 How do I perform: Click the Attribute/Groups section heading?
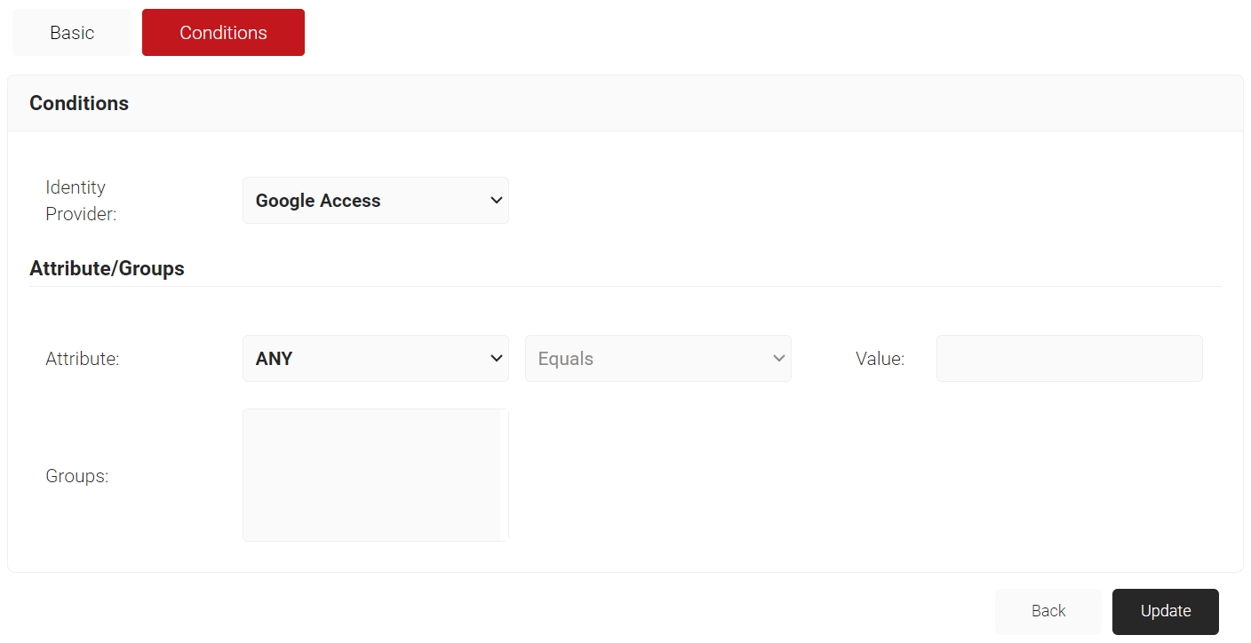coord(107,268)
